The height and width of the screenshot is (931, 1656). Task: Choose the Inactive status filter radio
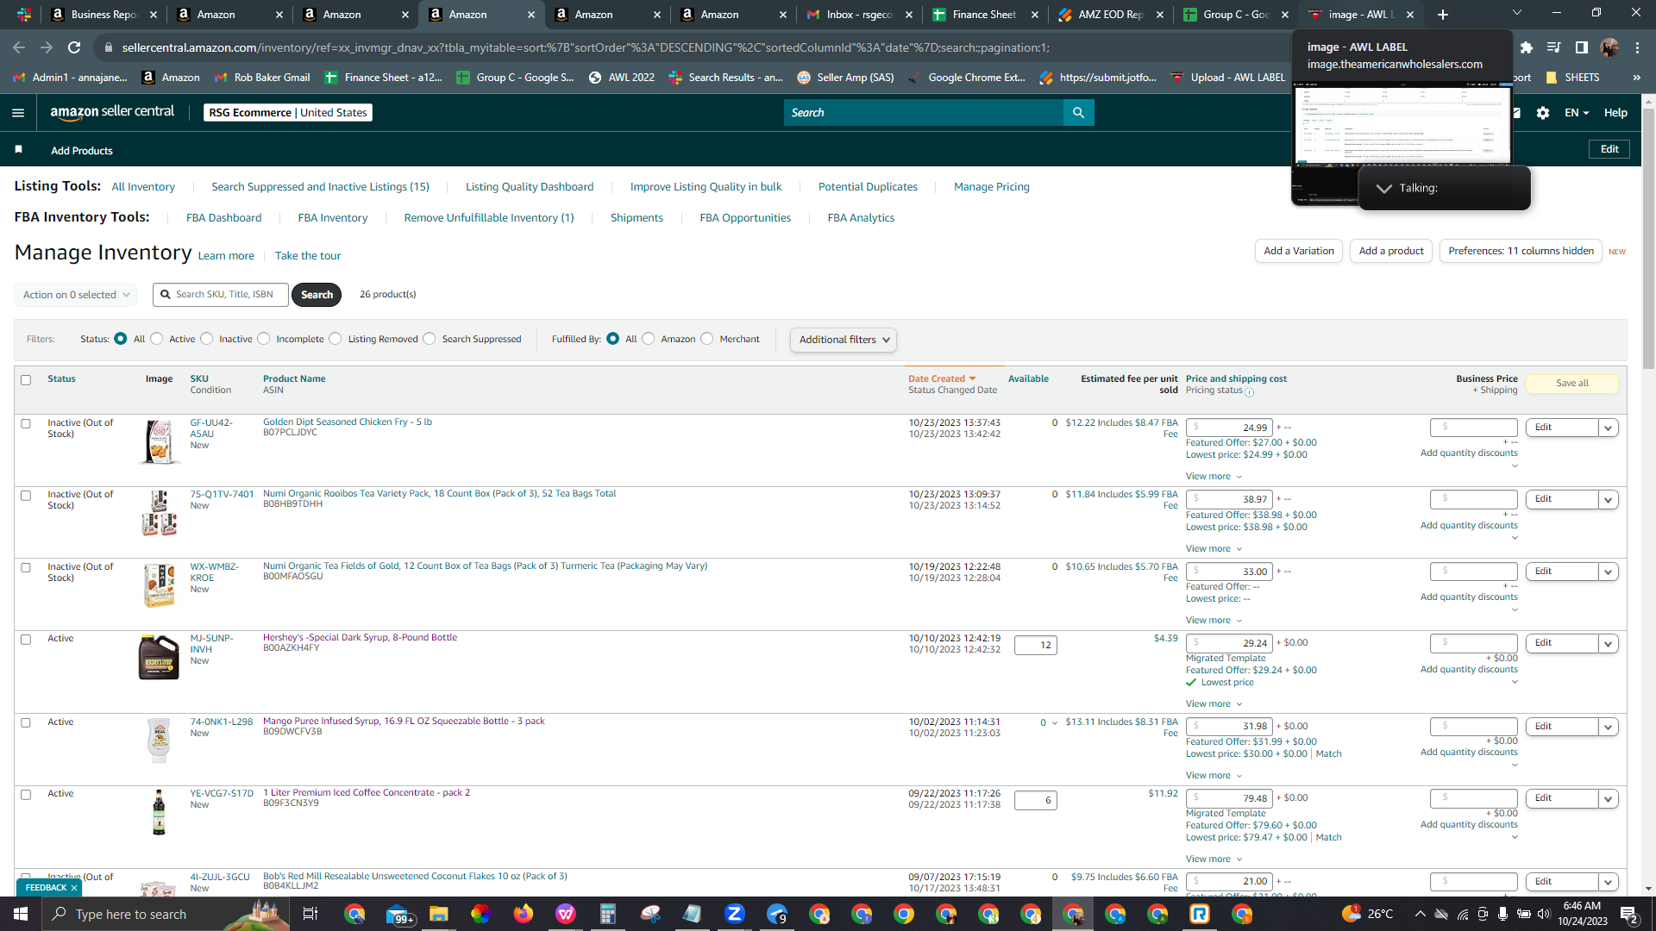tap(207, 339)
